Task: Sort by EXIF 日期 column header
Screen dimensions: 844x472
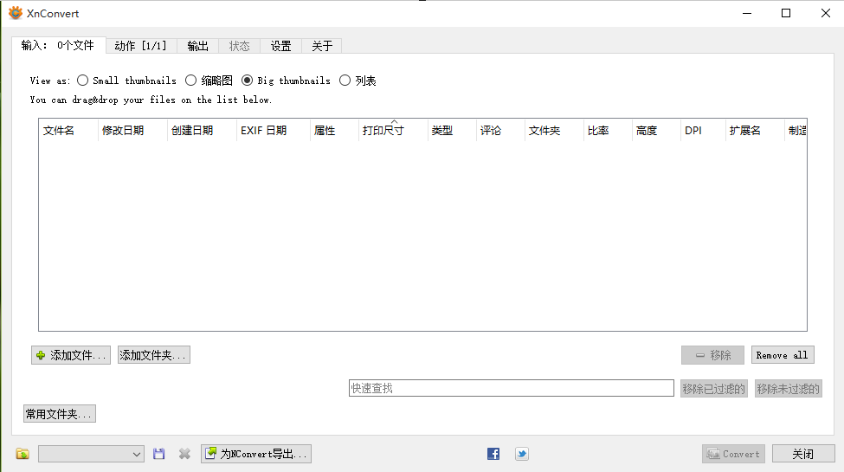Action: point(274,131)
